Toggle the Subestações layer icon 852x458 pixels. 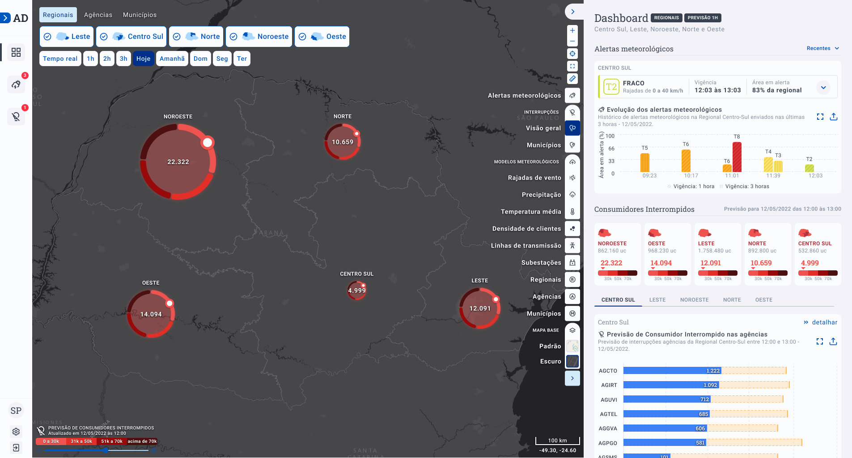572,263
